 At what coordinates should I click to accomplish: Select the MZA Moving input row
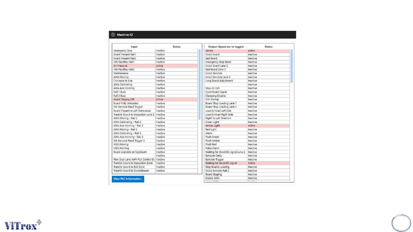pos(155,144)
